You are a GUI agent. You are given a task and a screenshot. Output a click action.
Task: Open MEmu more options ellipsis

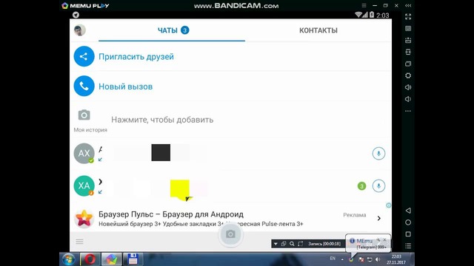pos(408,111)
